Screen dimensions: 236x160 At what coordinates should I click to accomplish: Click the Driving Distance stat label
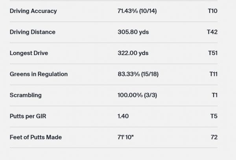(x=32, y=32)
